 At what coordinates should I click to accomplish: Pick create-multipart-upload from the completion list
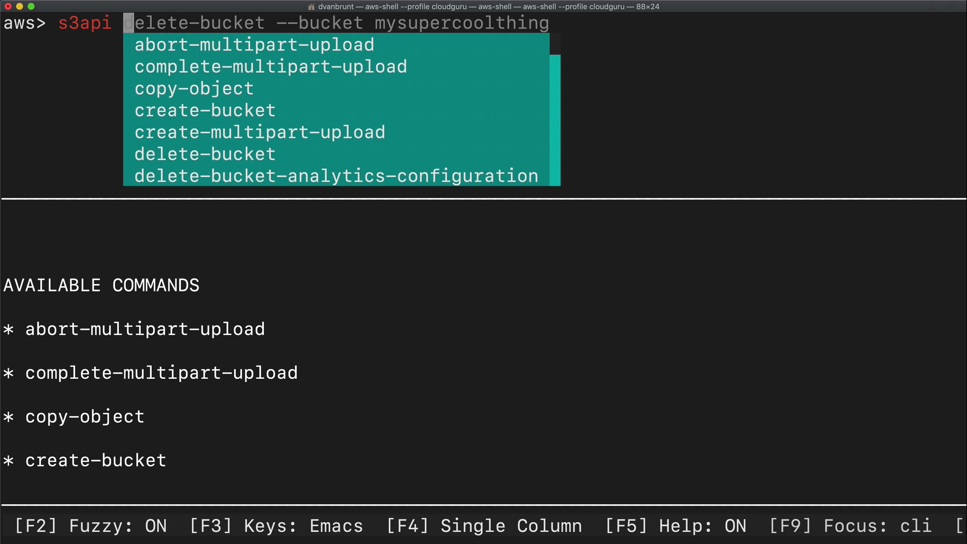pyautogui.click(x=259, y=132)
